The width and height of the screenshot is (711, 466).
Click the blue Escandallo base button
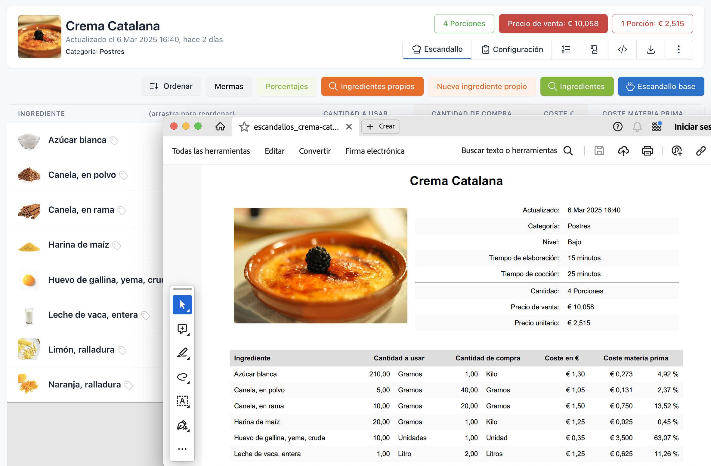(x=661, y=86)
